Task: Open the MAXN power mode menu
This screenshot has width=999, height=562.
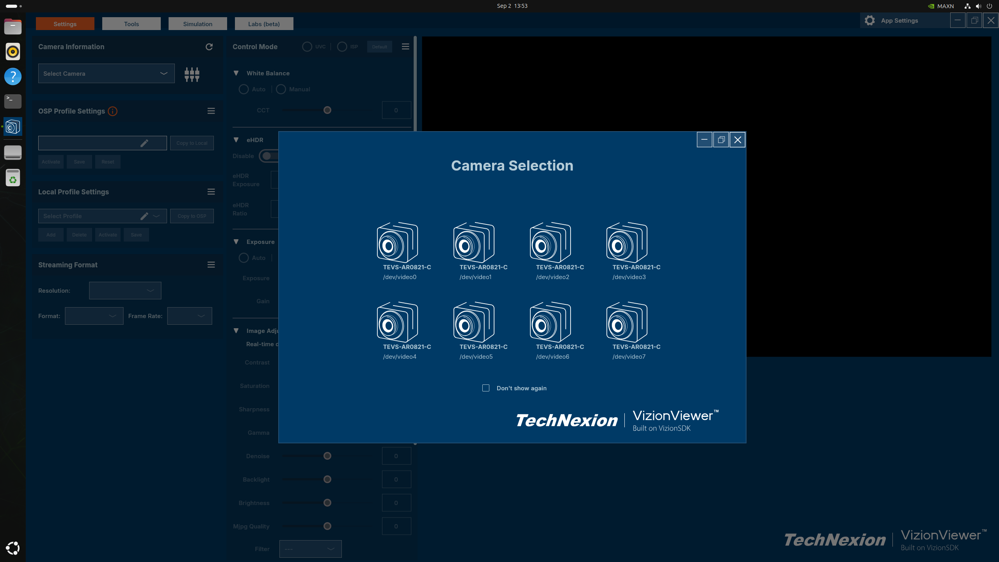Action: coord(941,6)
